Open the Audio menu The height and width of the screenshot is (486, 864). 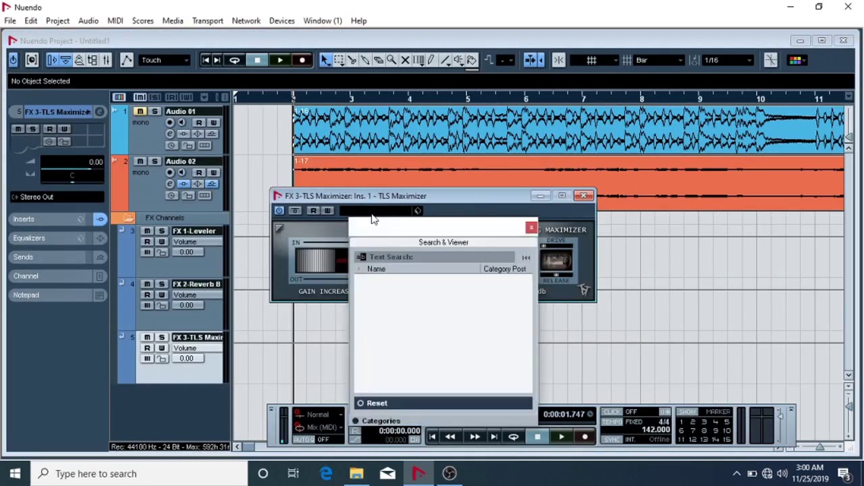[x=88, y=20]
